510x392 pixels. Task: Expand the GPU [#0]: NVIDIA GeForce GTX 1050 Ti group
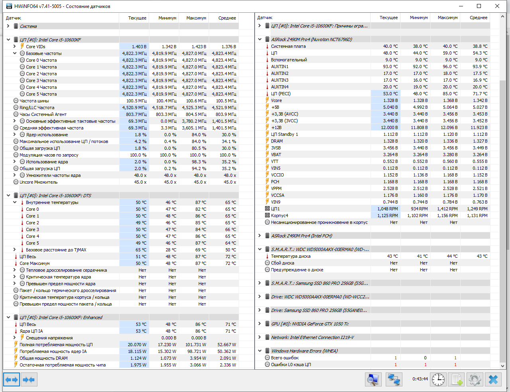tap(260, 324)
